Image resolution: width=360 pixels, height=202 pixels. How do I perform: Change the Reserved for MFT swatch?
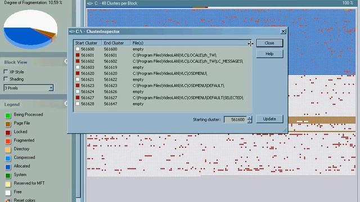pyautogui.click(x=8, y=184)
